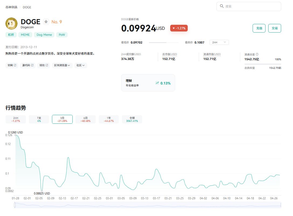Click the 流通总量 supply progress bar

[263, 64]
